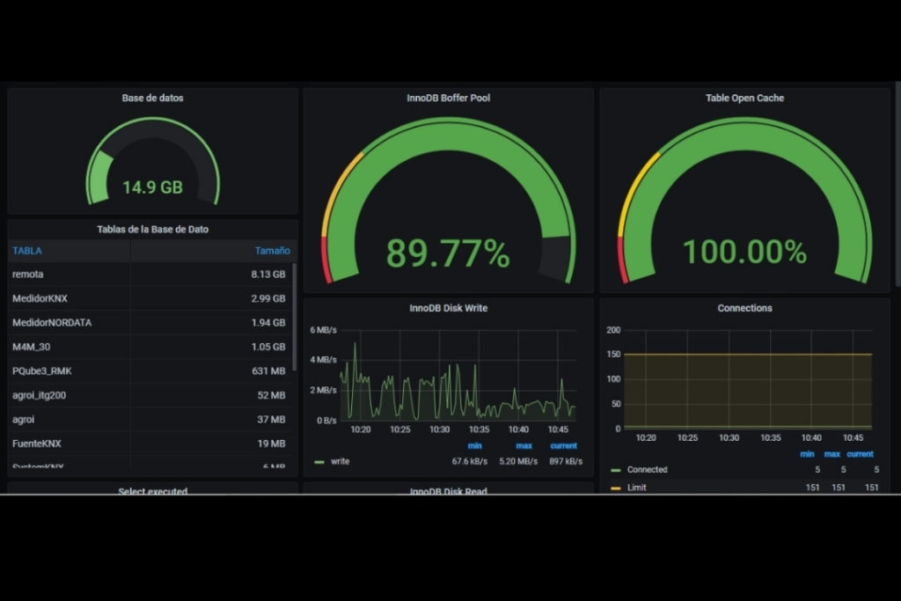Image resolution: width=901 pixels, height=601 pixels.
Task: Open the Connections panel title menu
Action: pyautogui.click(x=744, y=308)
